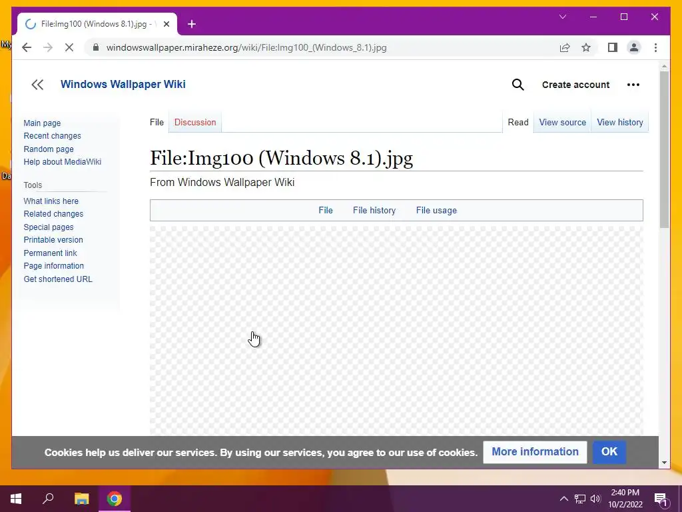Viewport: 682px width, 512px height.
Task: Jump to File history section
Action: pos(374,210)
